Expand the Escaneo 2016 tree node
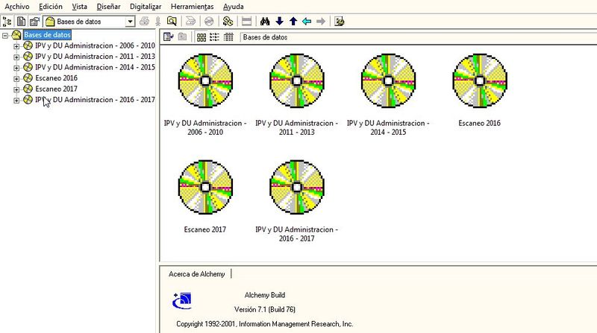Viewport: 597px width, 333px height. coord(16,79)
